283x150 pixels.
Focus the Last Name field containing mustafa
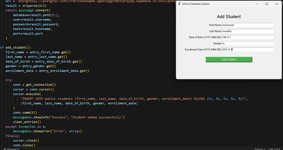point(248,31)
